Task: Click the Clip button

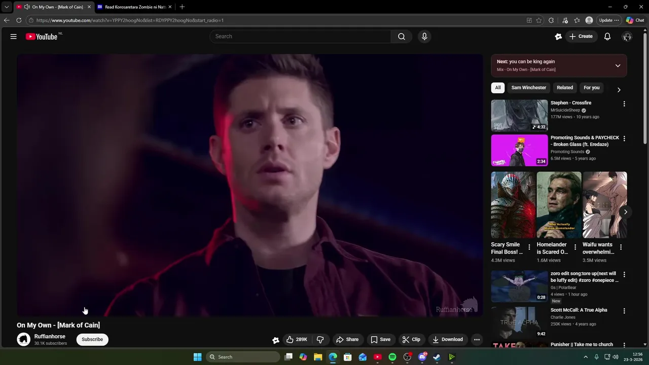Action: click(411, 340)
